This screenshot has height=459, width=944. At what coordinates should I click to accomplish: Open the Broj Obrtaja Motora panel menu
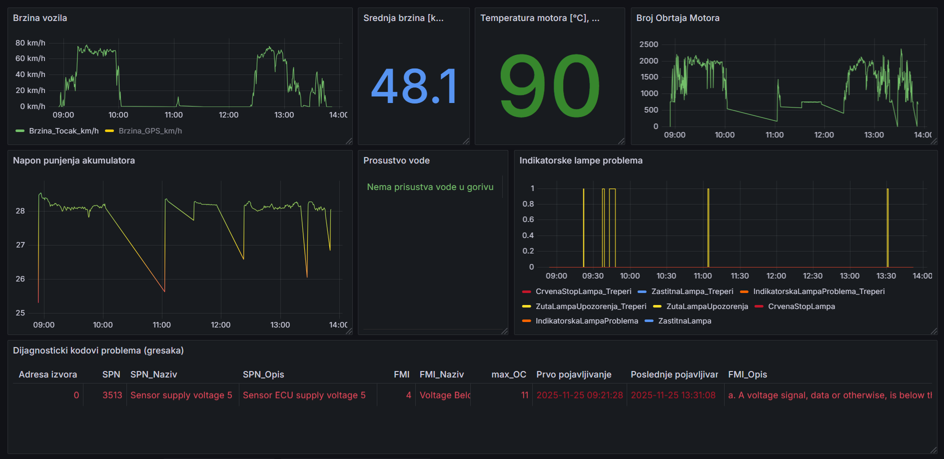[678, 18]
